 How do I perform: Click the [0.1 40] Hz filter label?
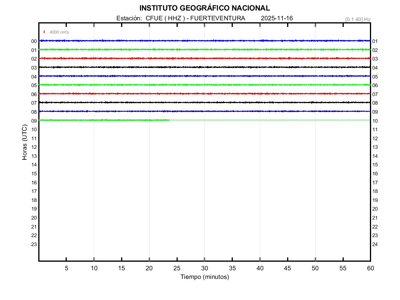(x=357, y=19)
